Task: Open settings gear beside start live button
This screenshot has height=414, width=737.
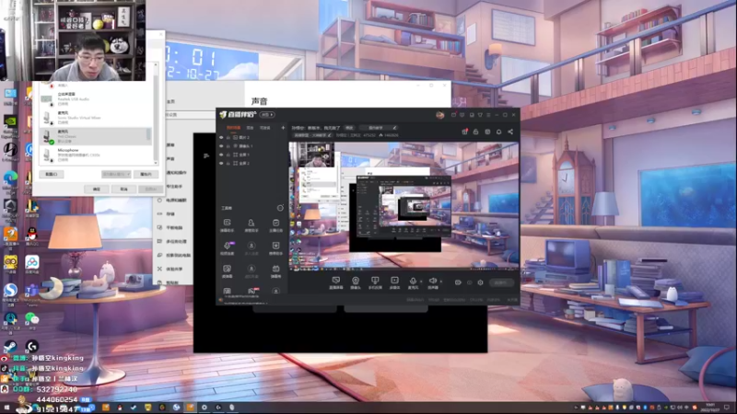Action: 480,282
